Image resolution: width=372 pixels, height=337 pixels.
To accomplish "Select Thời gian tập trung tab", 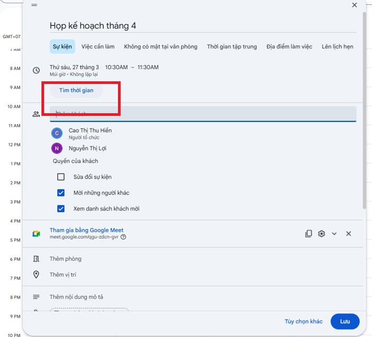I will coord(232,47).
